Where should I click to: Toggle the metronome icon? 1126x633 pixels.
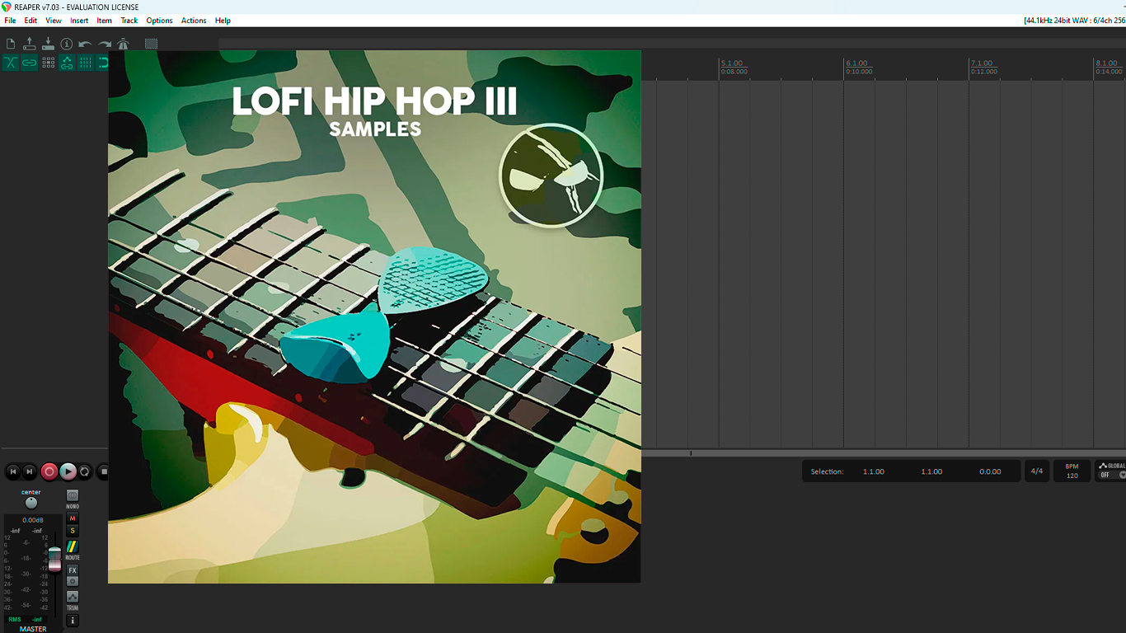(x=123, y=44)
